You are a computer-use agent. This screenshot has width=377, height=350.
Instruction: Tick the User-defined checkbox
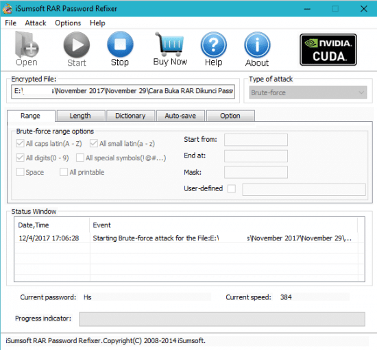232,188
